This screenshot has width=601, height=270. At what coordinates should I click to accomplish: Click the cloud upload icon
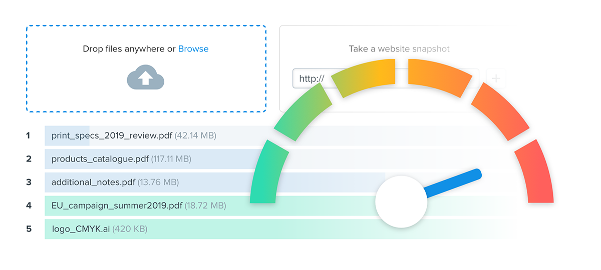[x=146, y=78]
